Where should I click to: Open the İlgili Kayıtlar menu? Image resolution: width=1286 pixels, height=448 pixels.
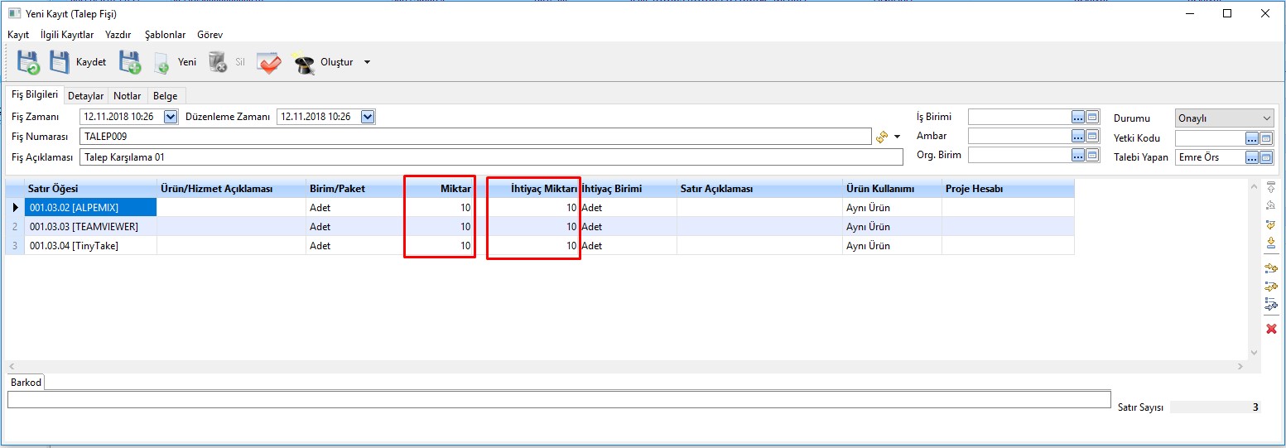point(67,35)
